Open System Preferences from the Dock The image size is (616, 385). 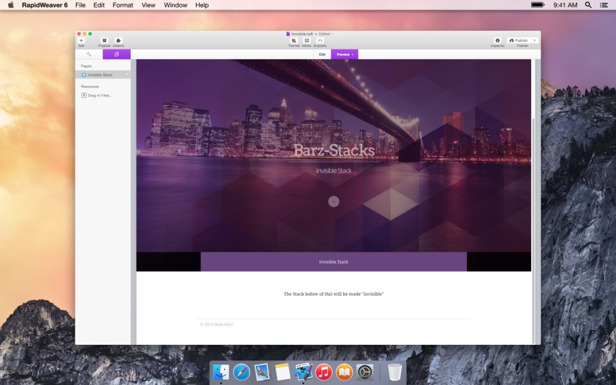coord(365,372)
